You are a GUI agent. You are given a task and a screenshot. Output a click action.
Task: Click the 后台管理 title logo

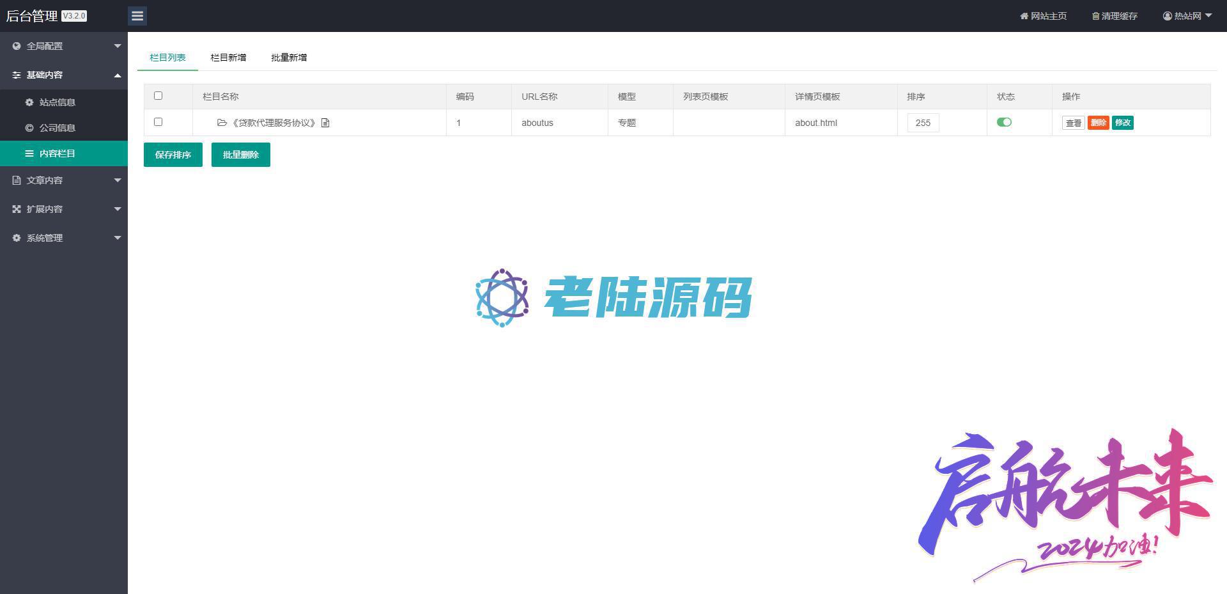coord(32,16)
